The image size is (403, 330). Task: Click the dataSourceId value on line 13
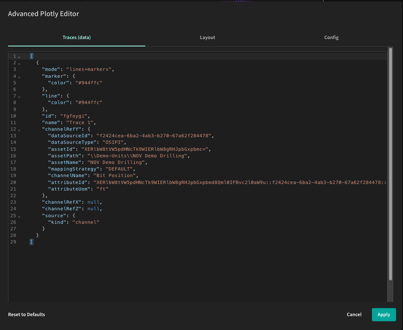[x=154, y=136]
